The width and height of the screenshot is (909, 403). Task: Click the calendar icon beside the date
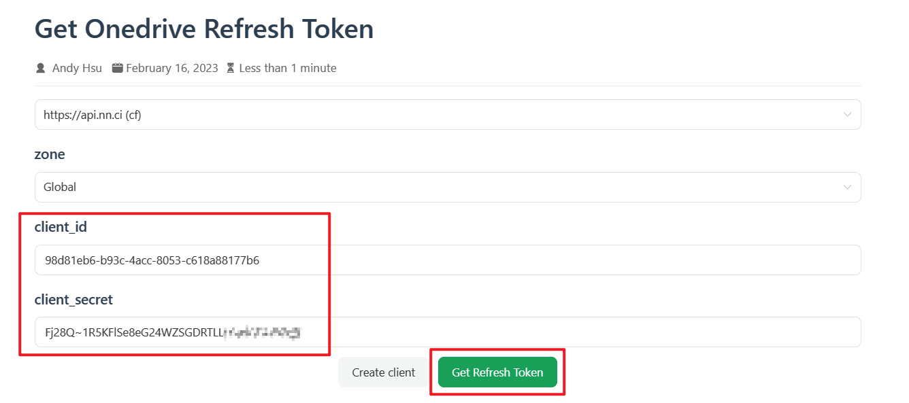pos(117,68)
